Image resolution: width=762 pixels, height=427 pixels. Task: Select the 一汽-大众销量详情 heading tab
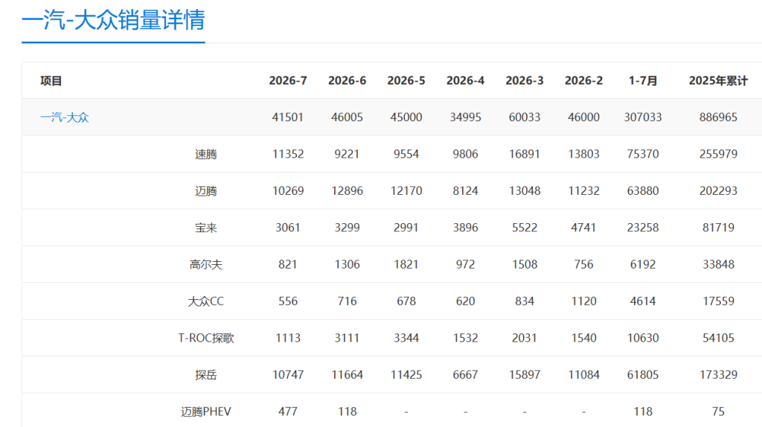113,20
